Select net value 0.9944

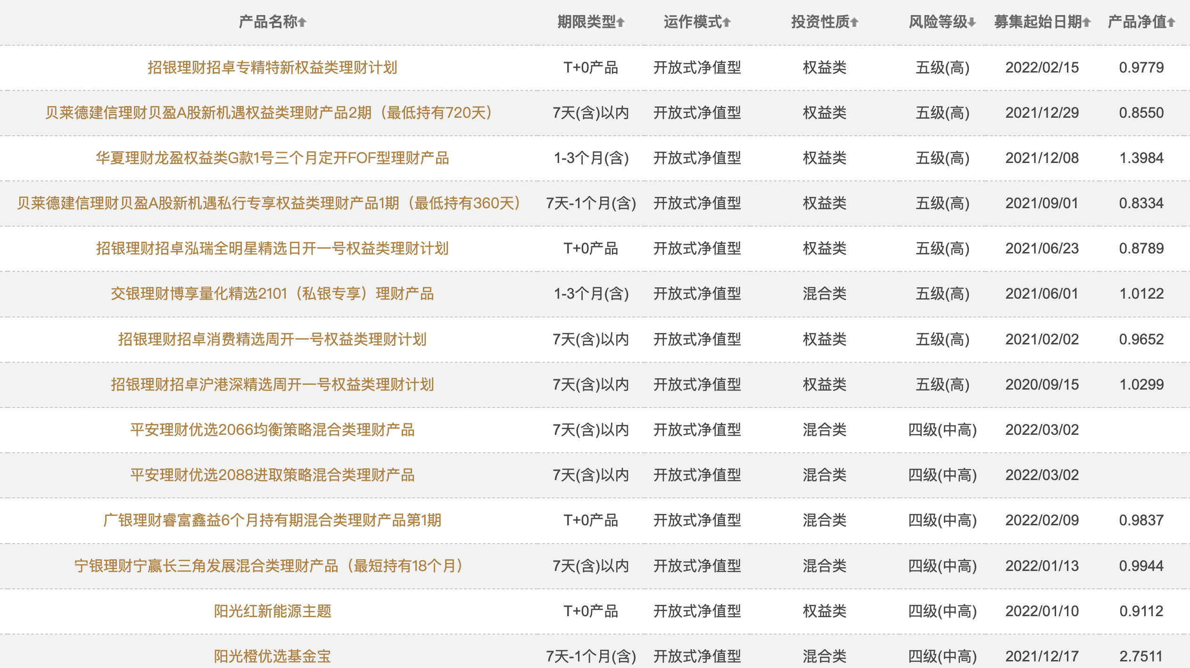[x=1141, y=565]
